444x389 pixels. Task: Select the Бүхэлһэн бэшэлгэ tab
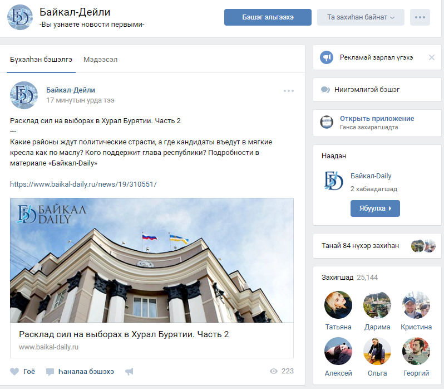(x=41, y=60)
